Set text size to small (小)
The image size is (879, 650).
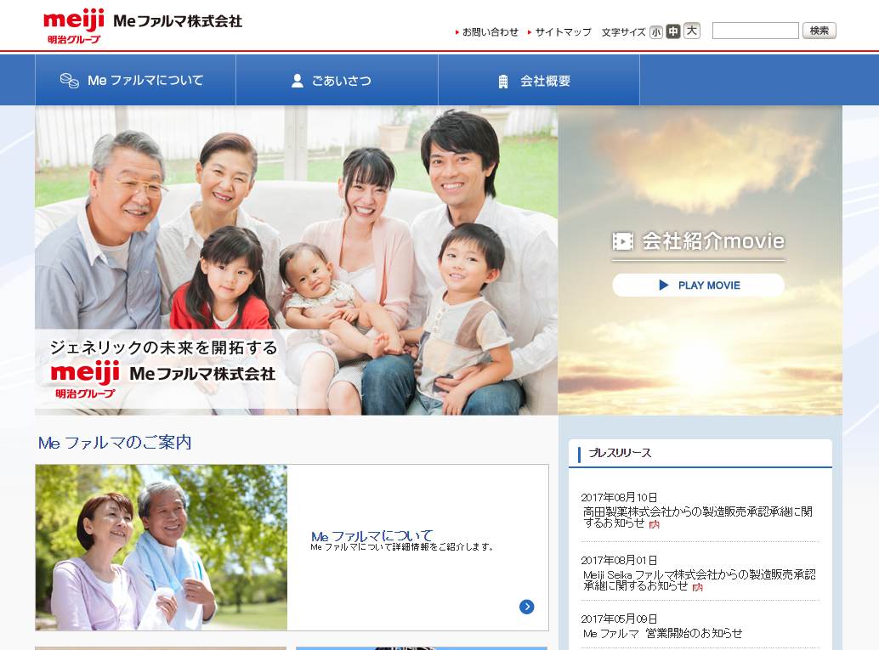[x=656, y=32]
